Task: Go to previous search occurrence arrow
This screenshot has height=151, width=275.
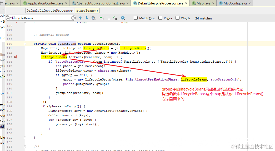Action: tap(80, 18)
